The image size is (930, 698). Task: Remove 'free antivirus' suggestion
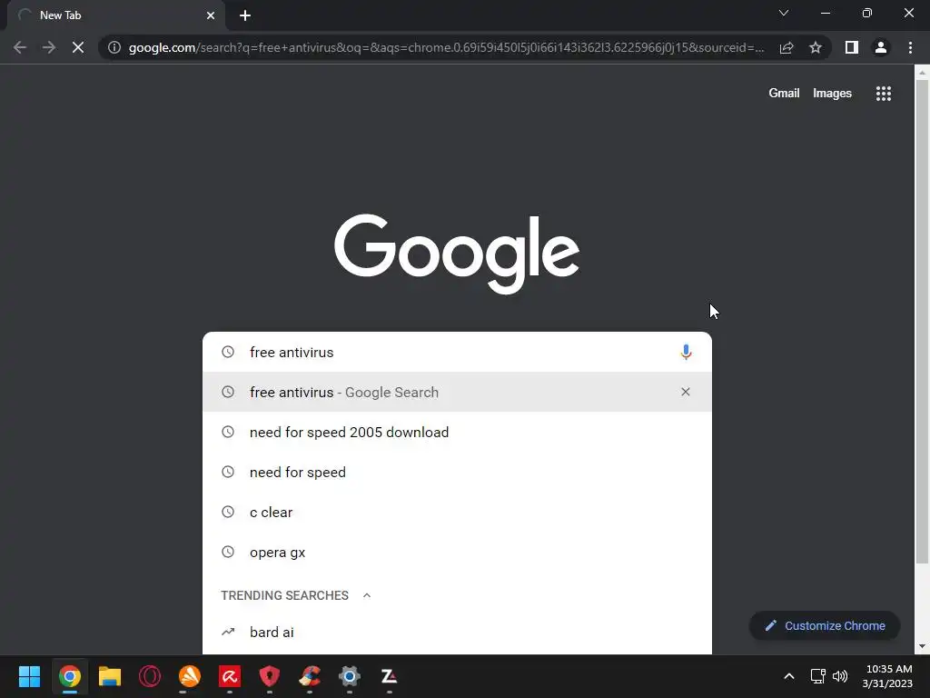686,392
